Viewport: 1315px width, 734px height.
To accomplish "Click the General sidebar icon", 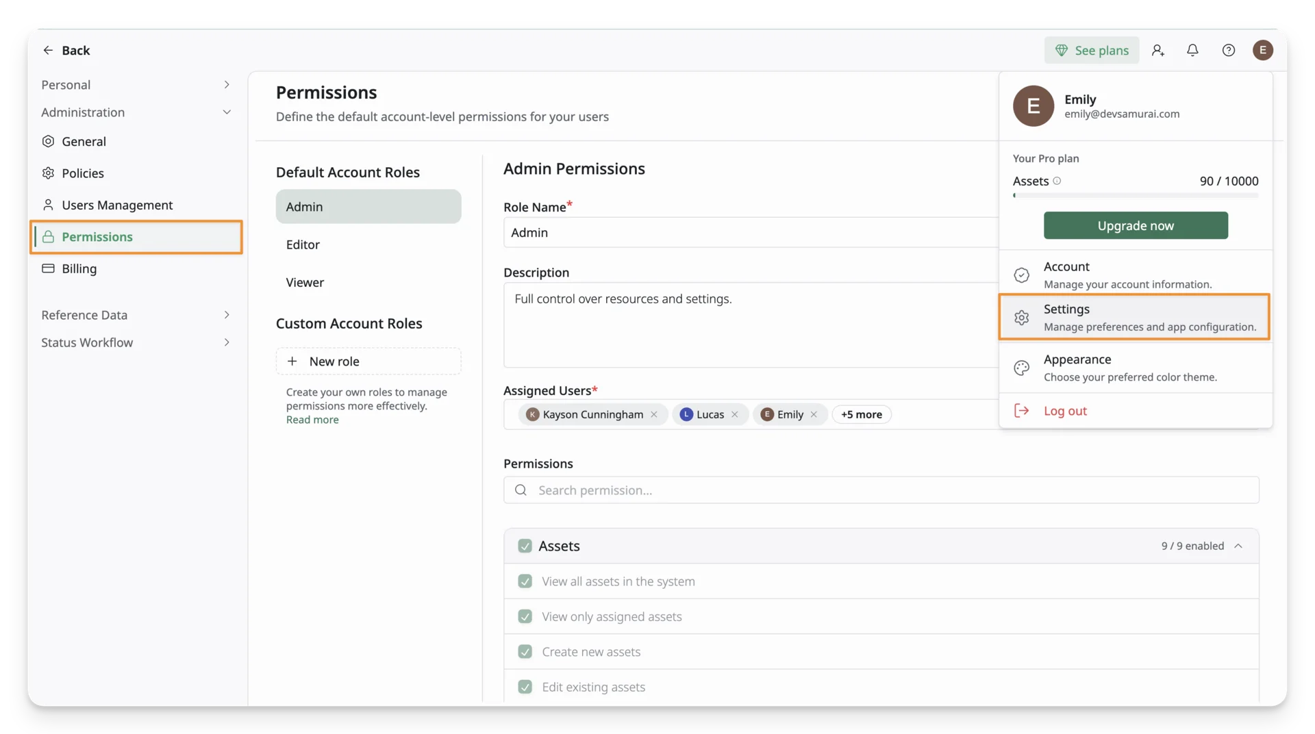I will [x=48, y=141].
